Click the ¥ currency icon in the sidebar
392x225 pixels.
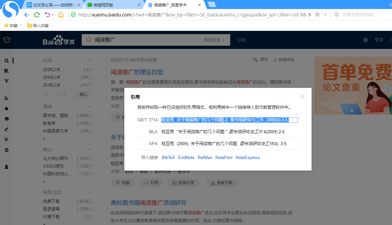point(6,140)
